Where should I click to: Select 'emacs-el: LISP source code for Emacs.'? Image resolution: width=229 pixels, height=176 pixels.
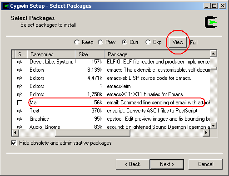click(149, 78)
